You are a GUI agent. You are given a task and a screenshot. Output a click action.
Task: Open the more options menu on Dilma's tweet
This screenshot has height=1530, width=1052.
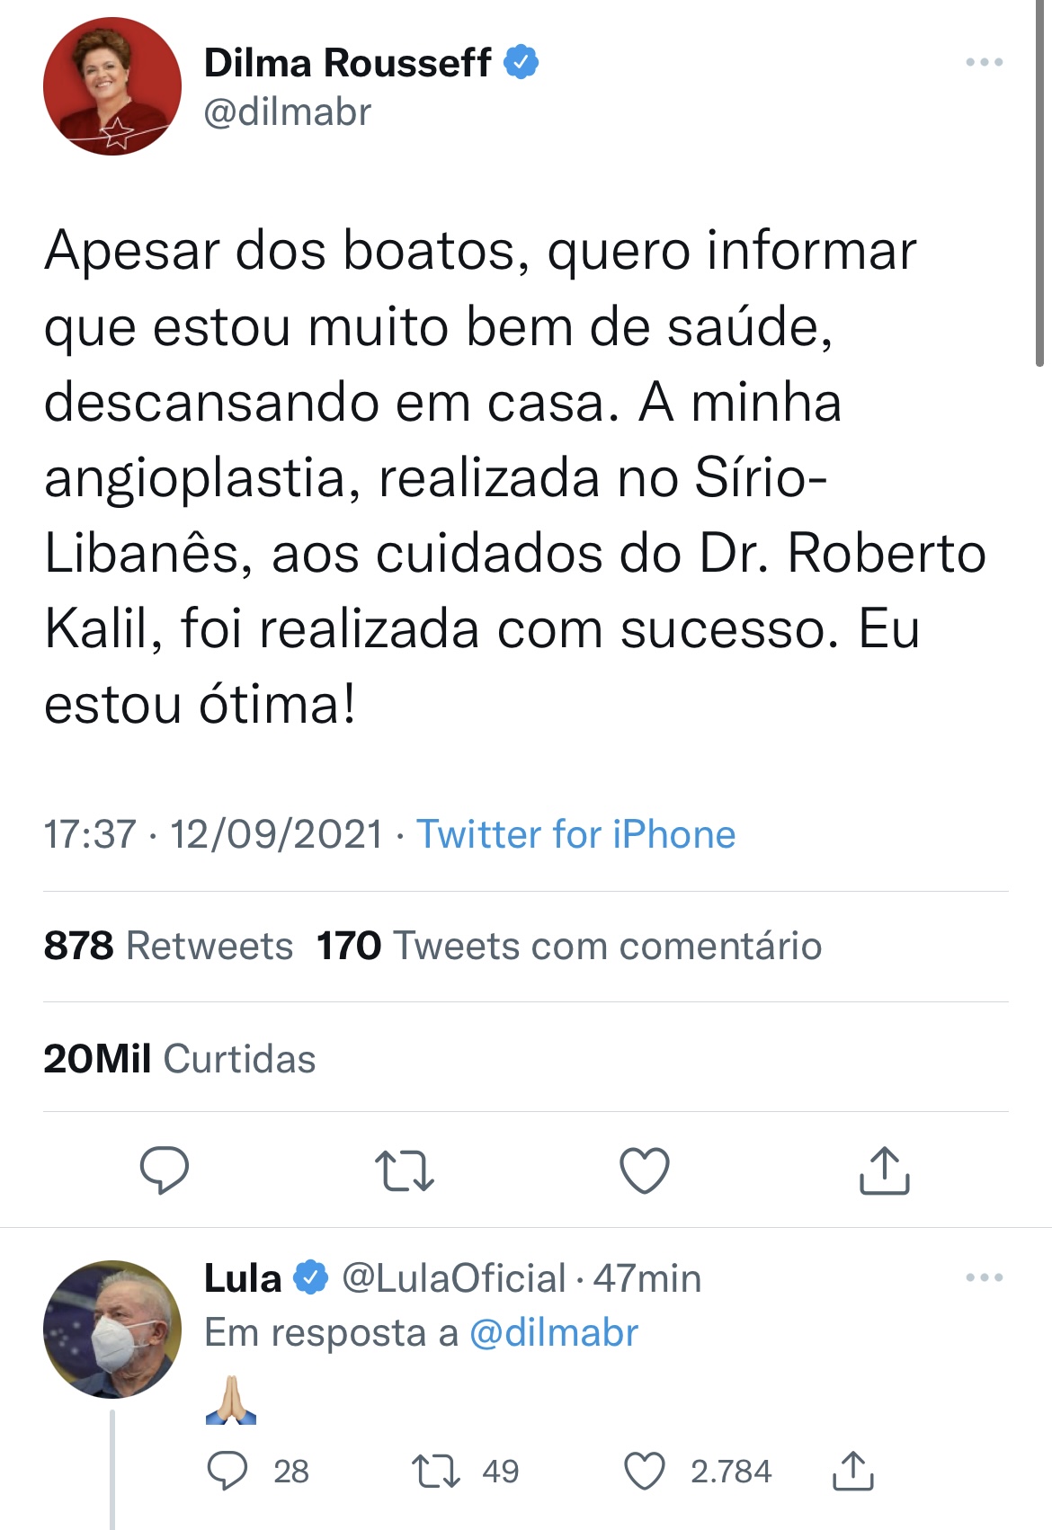coord(985,62)
